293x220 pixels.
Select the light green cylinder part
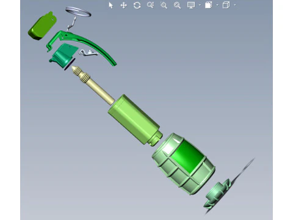135,120
